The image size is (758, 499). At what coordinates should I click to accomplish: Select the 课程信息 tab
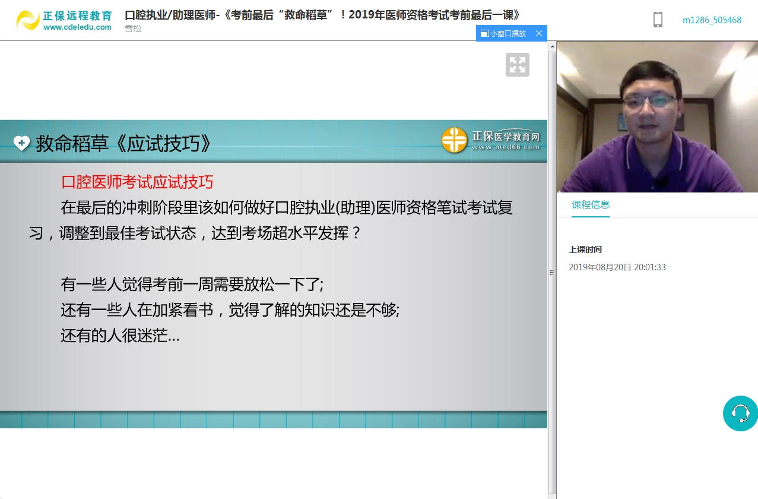590,205
